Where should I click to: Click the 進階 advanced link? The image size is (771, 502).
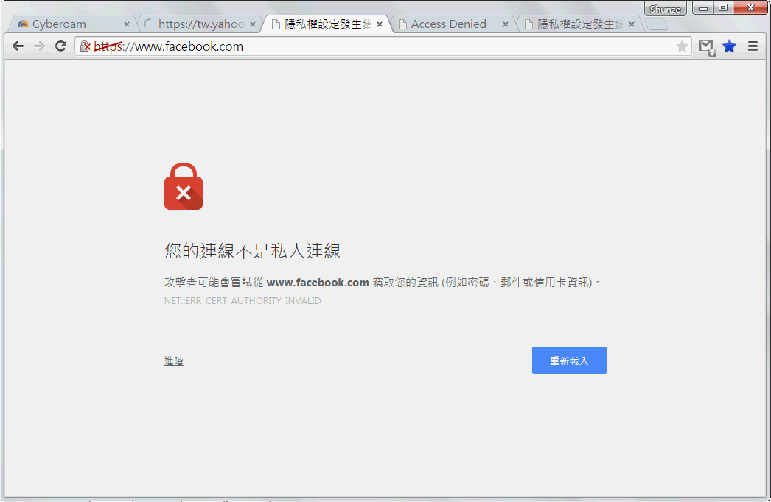tap(173, 361)
